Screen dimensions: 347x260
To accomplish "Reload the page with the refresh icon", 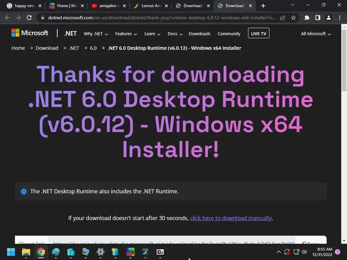I will [29, 18].
